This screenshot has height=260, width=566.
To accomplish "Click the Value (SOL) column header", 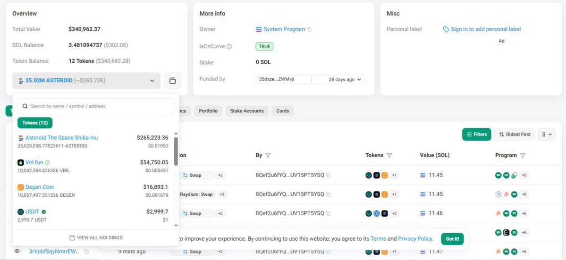I will [435, 155].
